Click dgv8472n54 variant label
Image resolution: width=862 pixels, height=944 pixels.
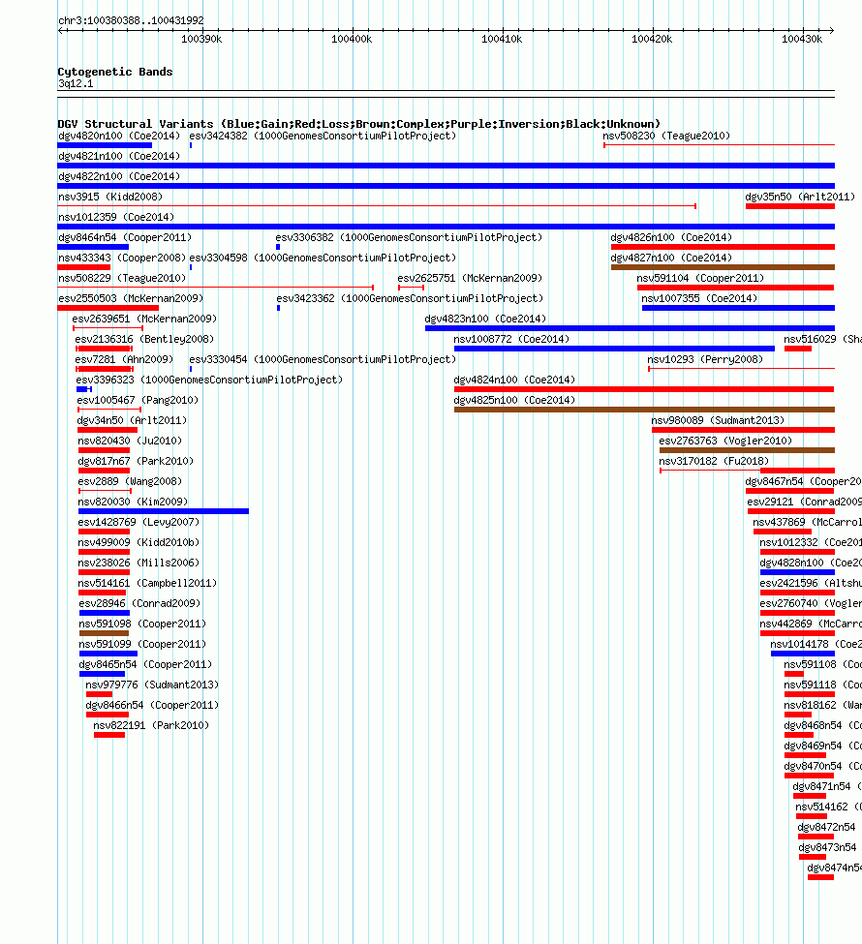point(826,828)
